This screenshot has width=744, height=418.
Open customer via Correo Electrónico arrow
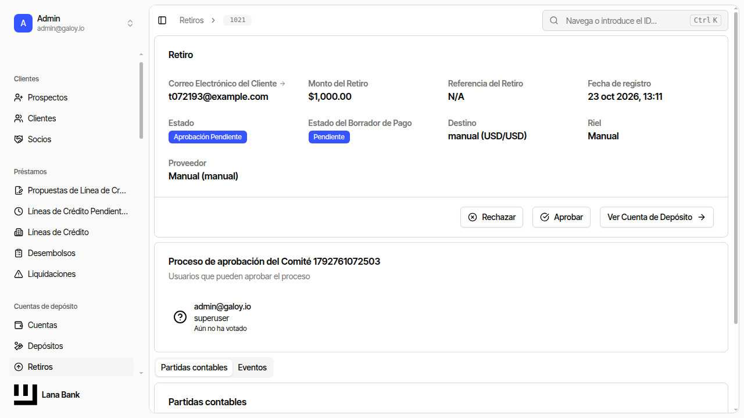point(282,84)
